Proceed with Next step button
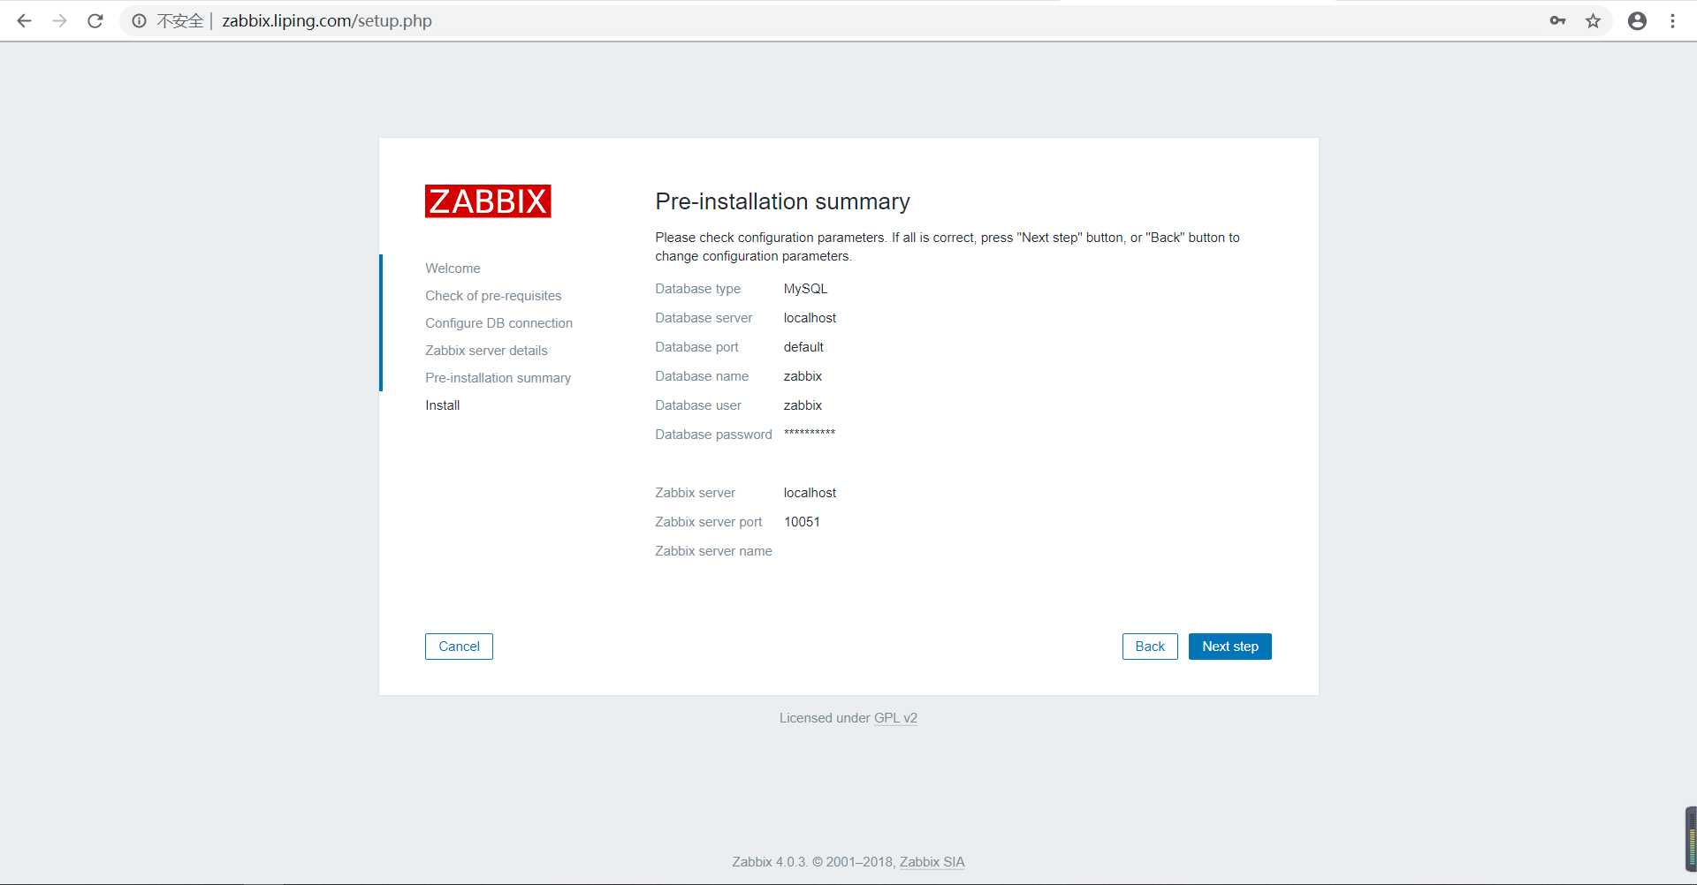The width and height of the screenshot is (1697, 885). tap(1230, 647)
